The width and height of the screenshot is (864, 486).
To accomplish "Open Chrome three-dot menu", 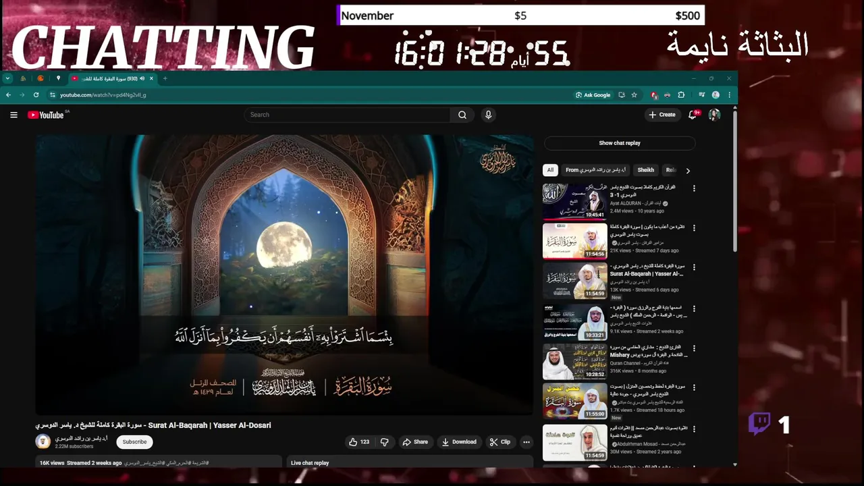I will (x=729, y=95).
